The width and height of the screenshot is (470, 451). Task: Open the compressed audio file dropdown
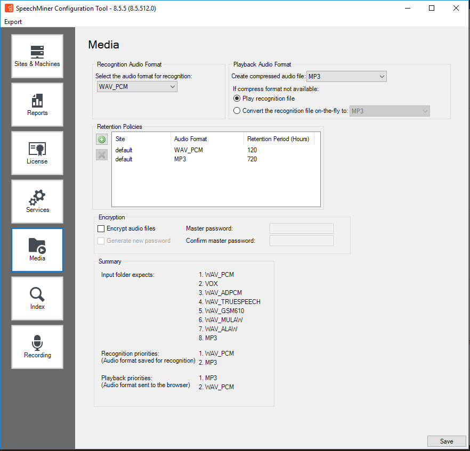coord(346,77)
